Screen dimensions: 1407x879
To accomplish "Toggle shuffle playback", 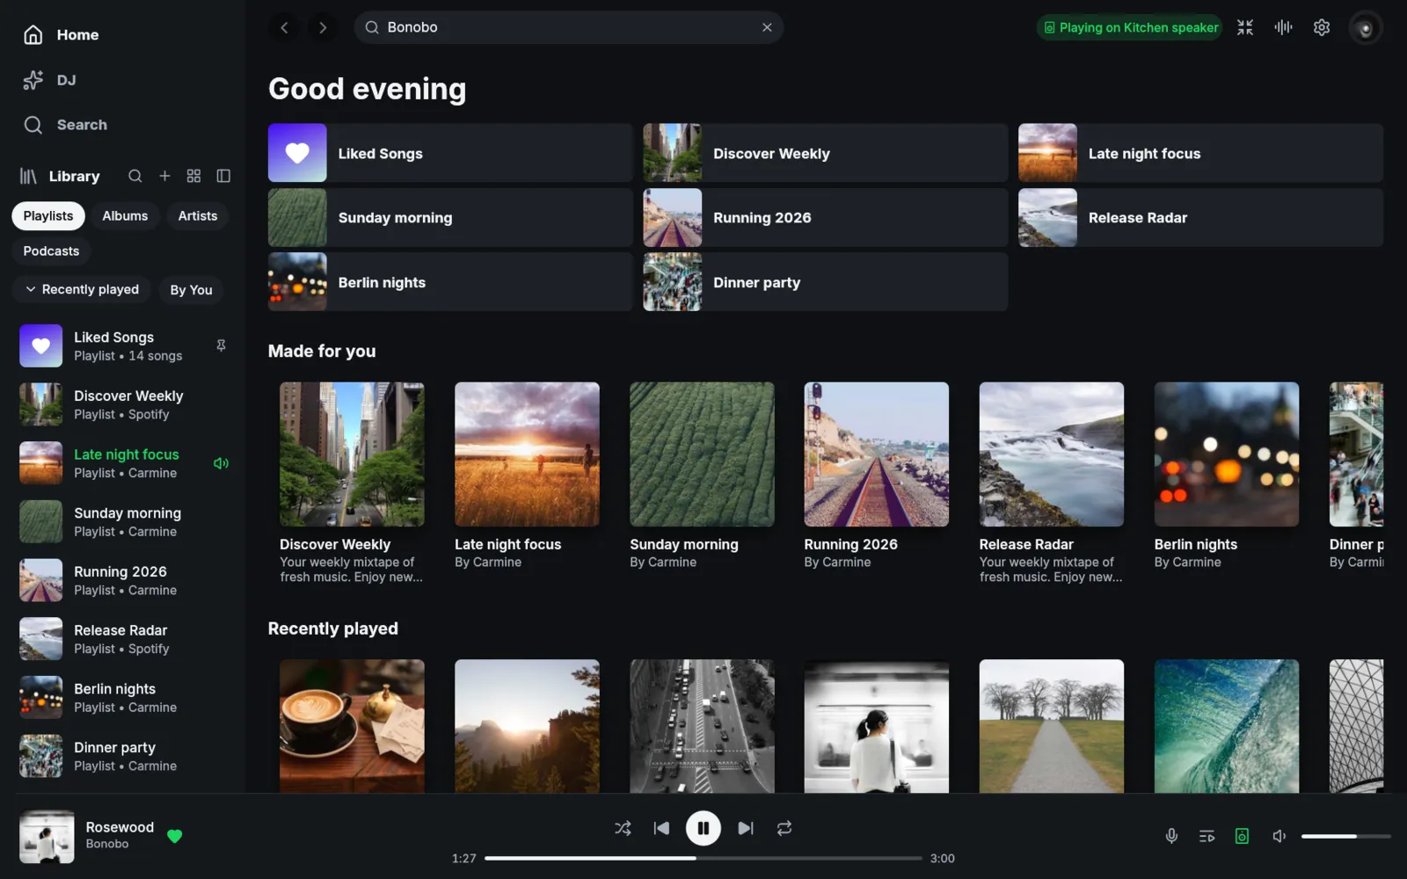I will [x=623, y=828].
